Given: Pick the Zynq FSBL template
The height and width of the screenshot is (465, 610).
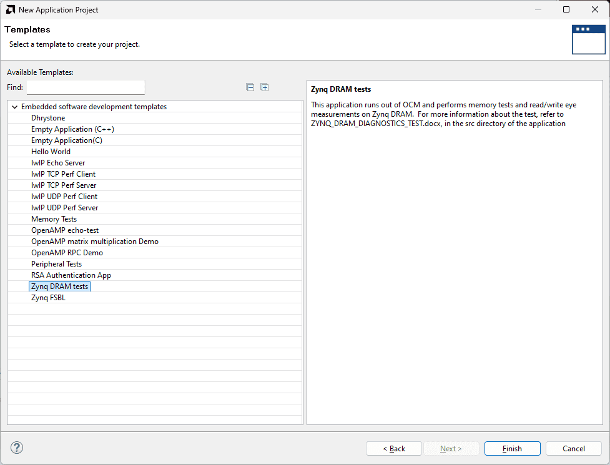Looking at the screenshot, I should (48, 298).
